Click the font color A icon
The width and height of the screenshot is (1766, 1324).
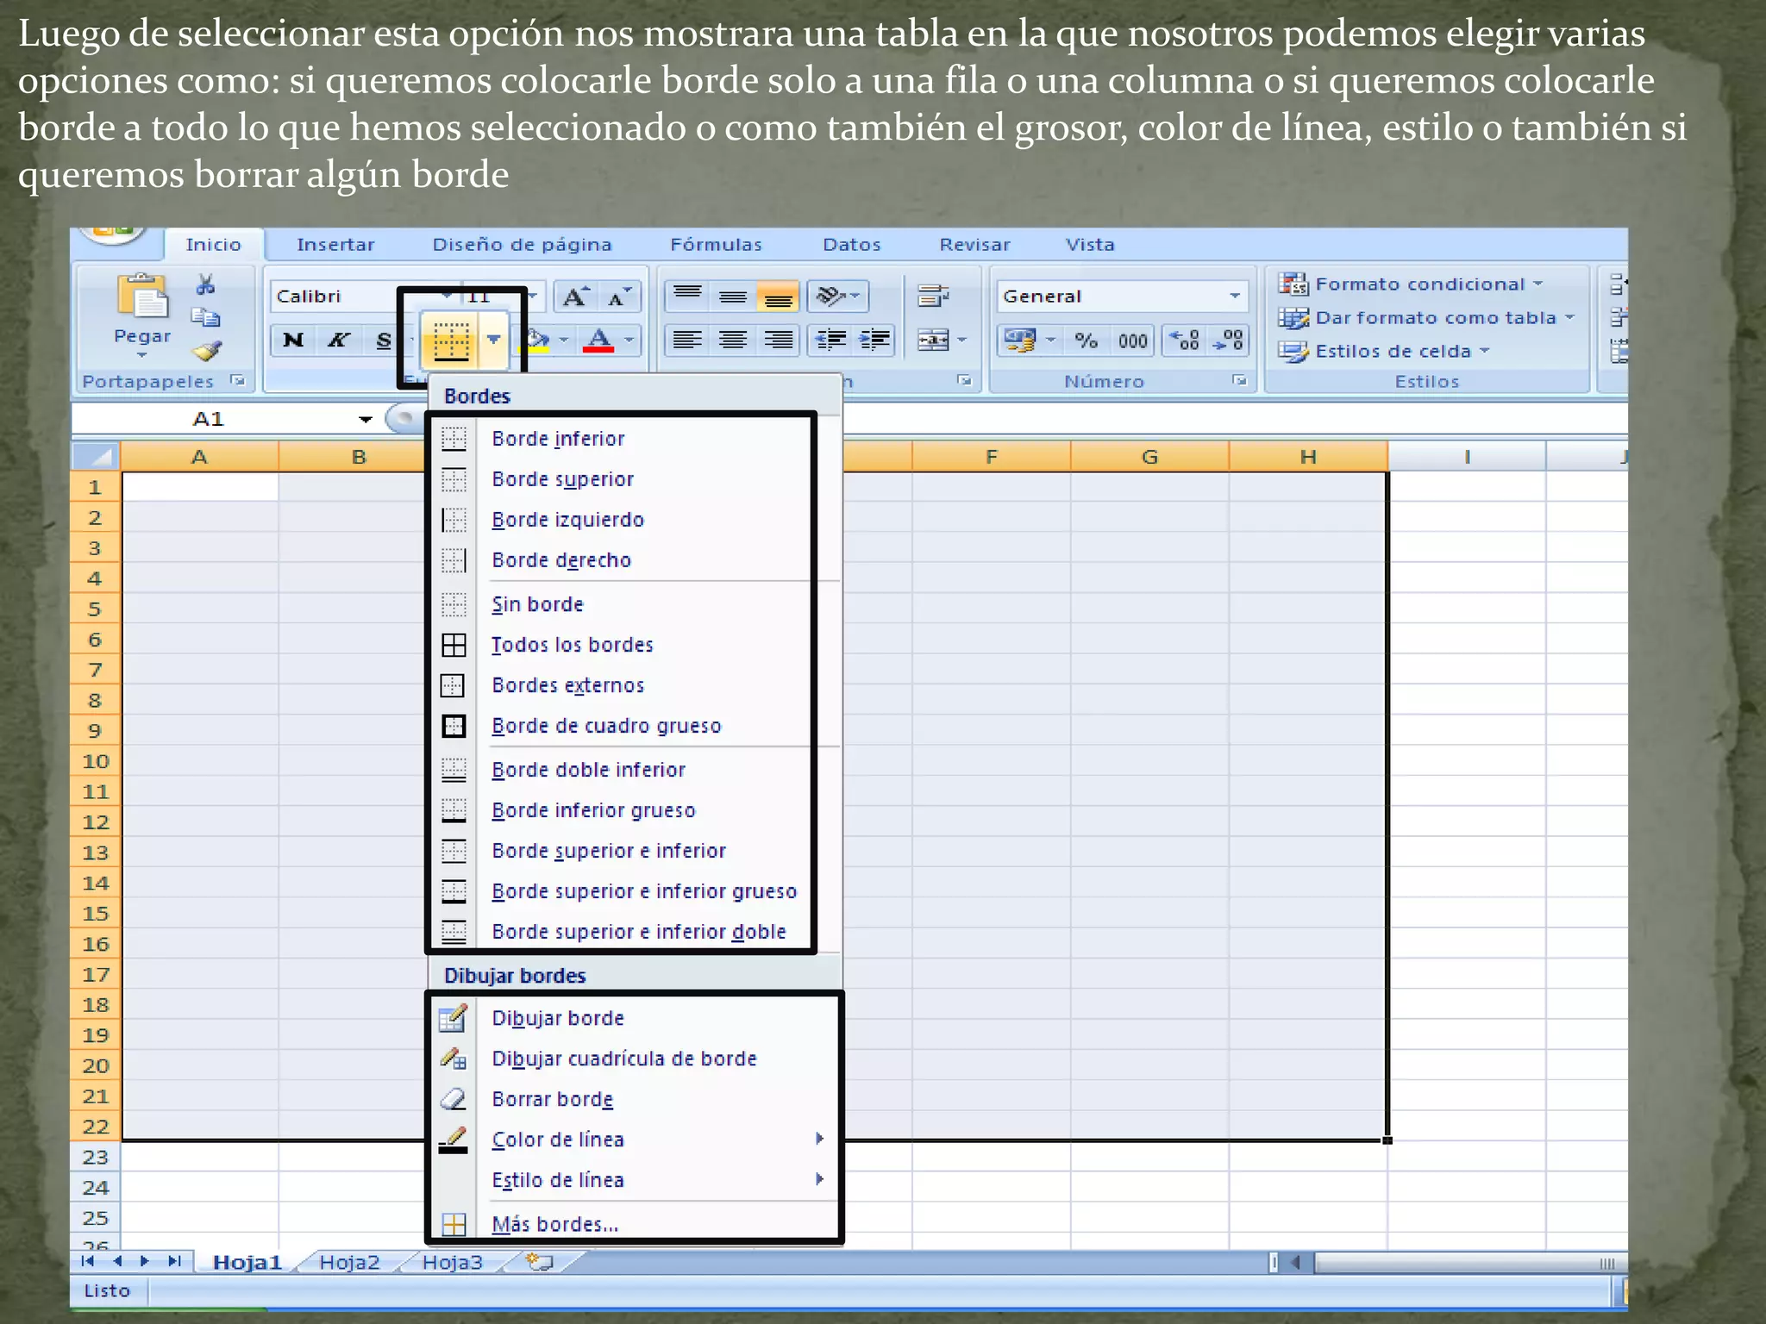[598, 340]
